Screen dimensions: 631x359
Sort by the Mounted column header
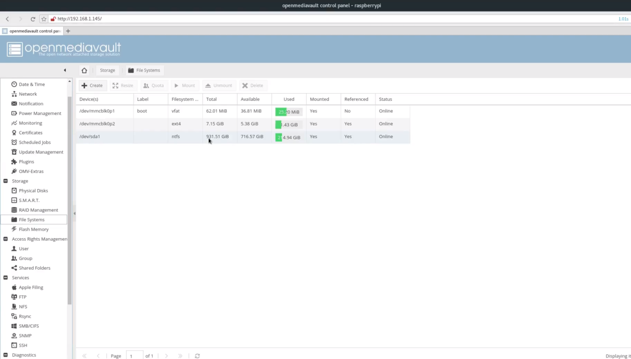323,99
